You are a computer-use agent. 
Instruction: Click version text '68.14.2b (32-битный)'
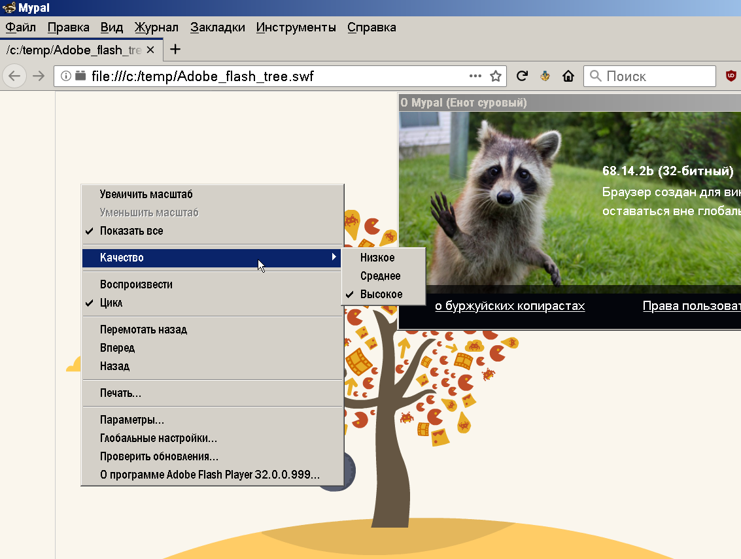(668, 171)
